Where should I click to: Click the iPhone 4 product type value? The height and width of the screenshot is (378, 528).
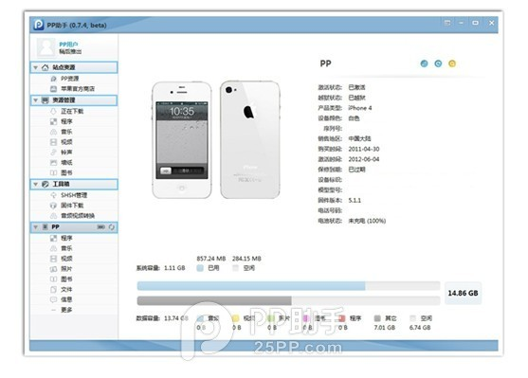(360, 108)
